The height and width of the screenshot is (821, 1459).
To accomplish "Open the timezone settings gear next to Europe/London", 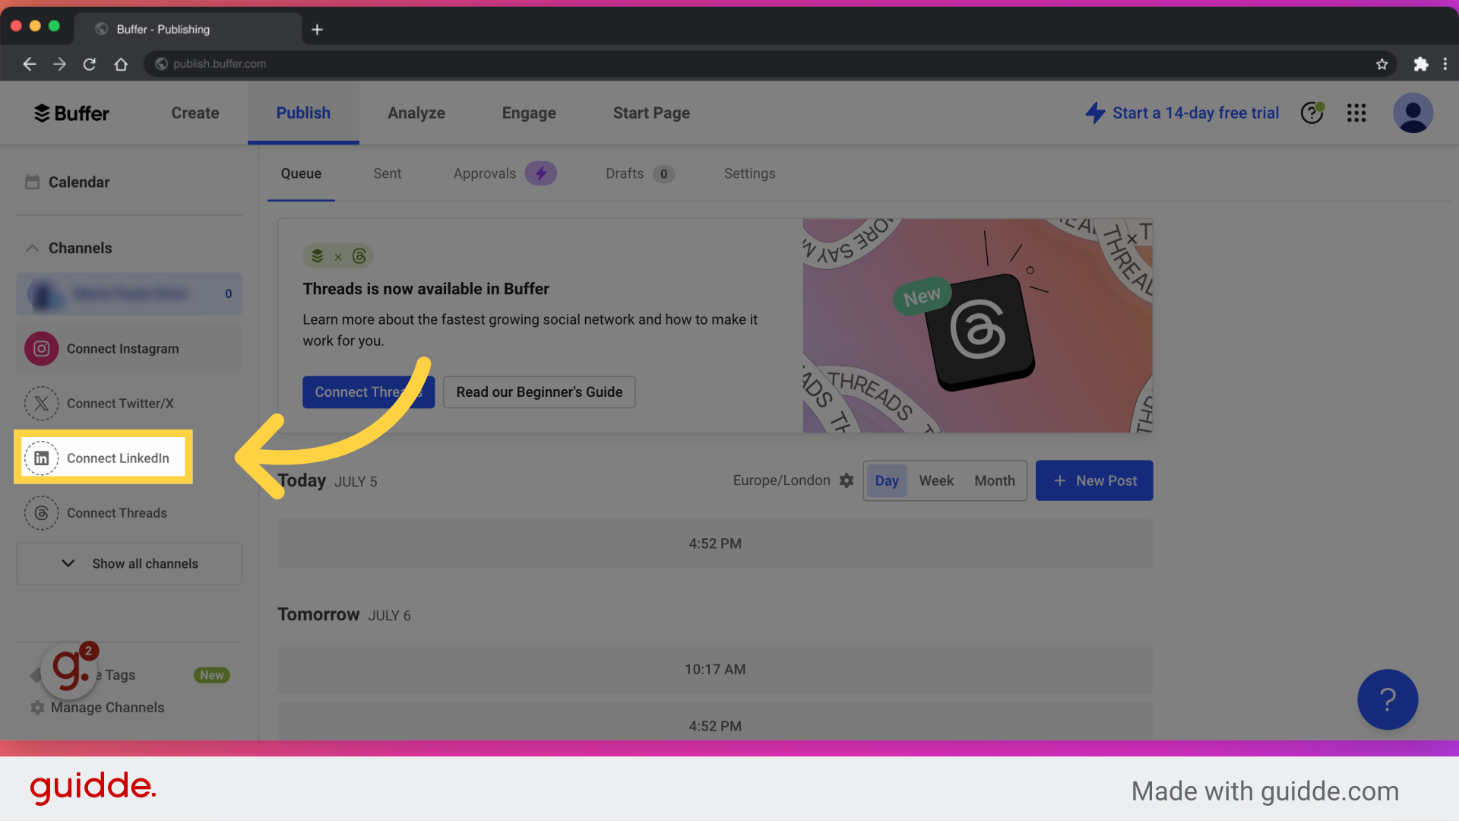I will (x=847, y=480).
